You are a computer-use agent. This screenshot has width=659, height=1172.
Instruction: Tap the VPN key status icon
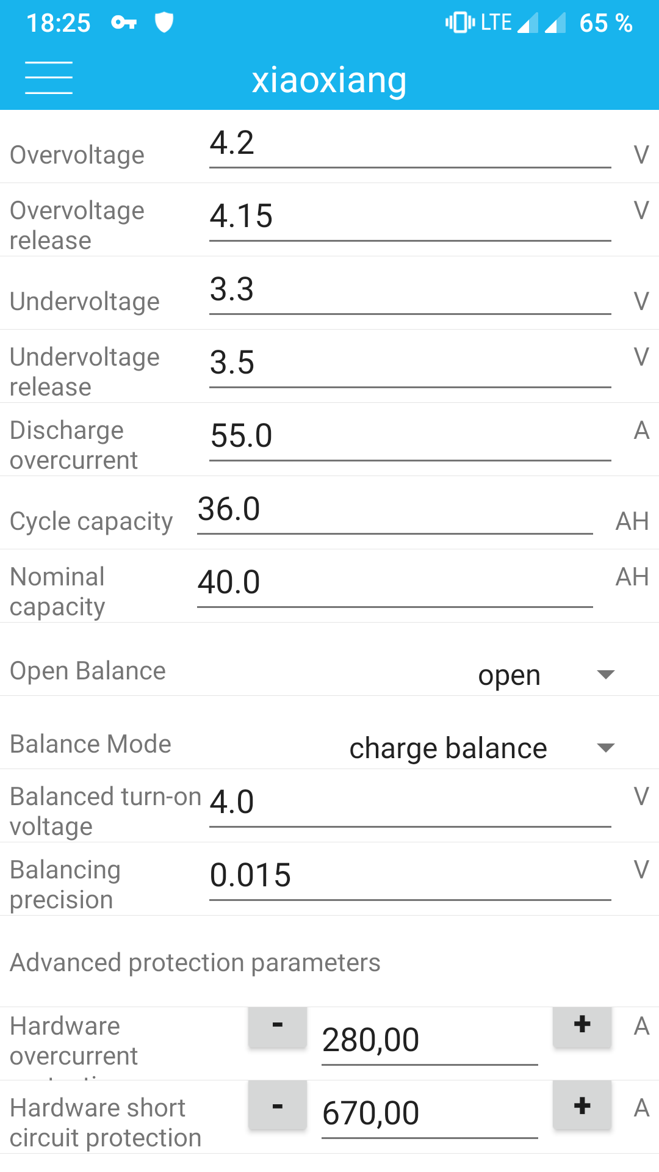[x=124, y=23]
